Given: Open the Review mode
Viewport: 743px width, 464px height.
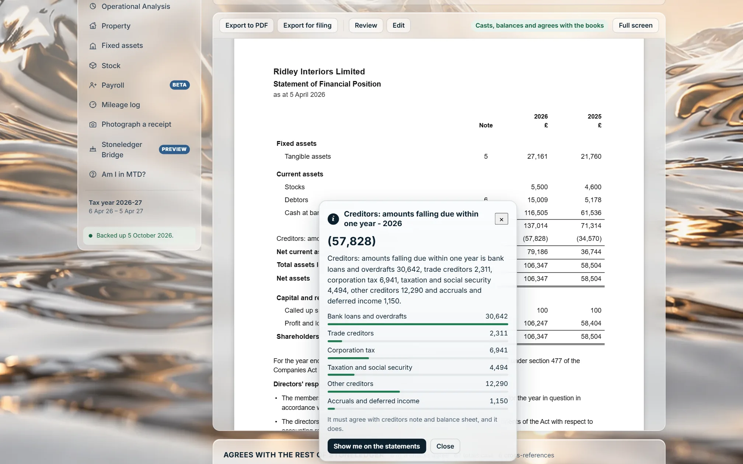Looking at the screenshot, I should point(366,25).
